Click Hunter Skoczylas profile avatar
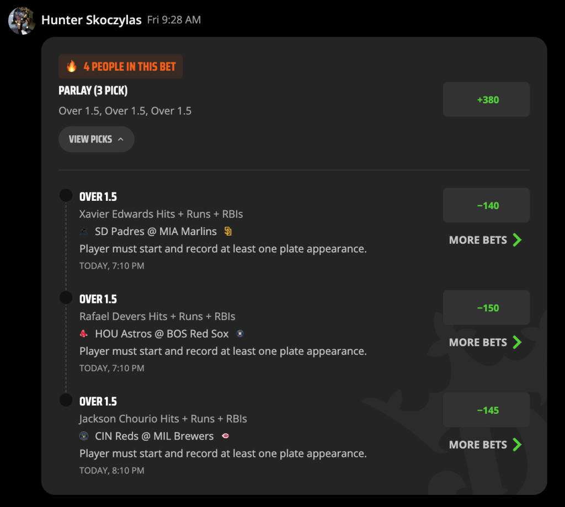 (x=22, y=20)
